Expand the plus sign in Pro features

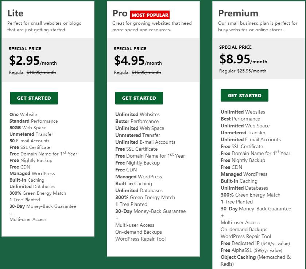coord(117,218)
